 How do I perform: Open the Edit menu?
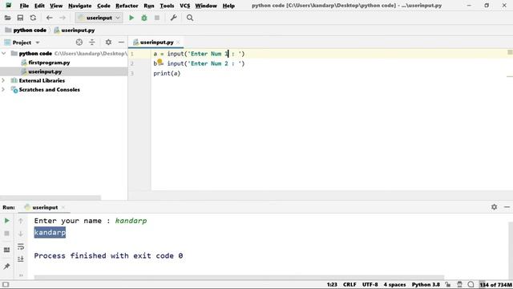[x=39, y=6]
